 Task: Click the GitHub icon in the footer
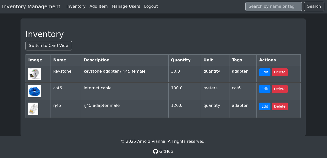(155, 151)
